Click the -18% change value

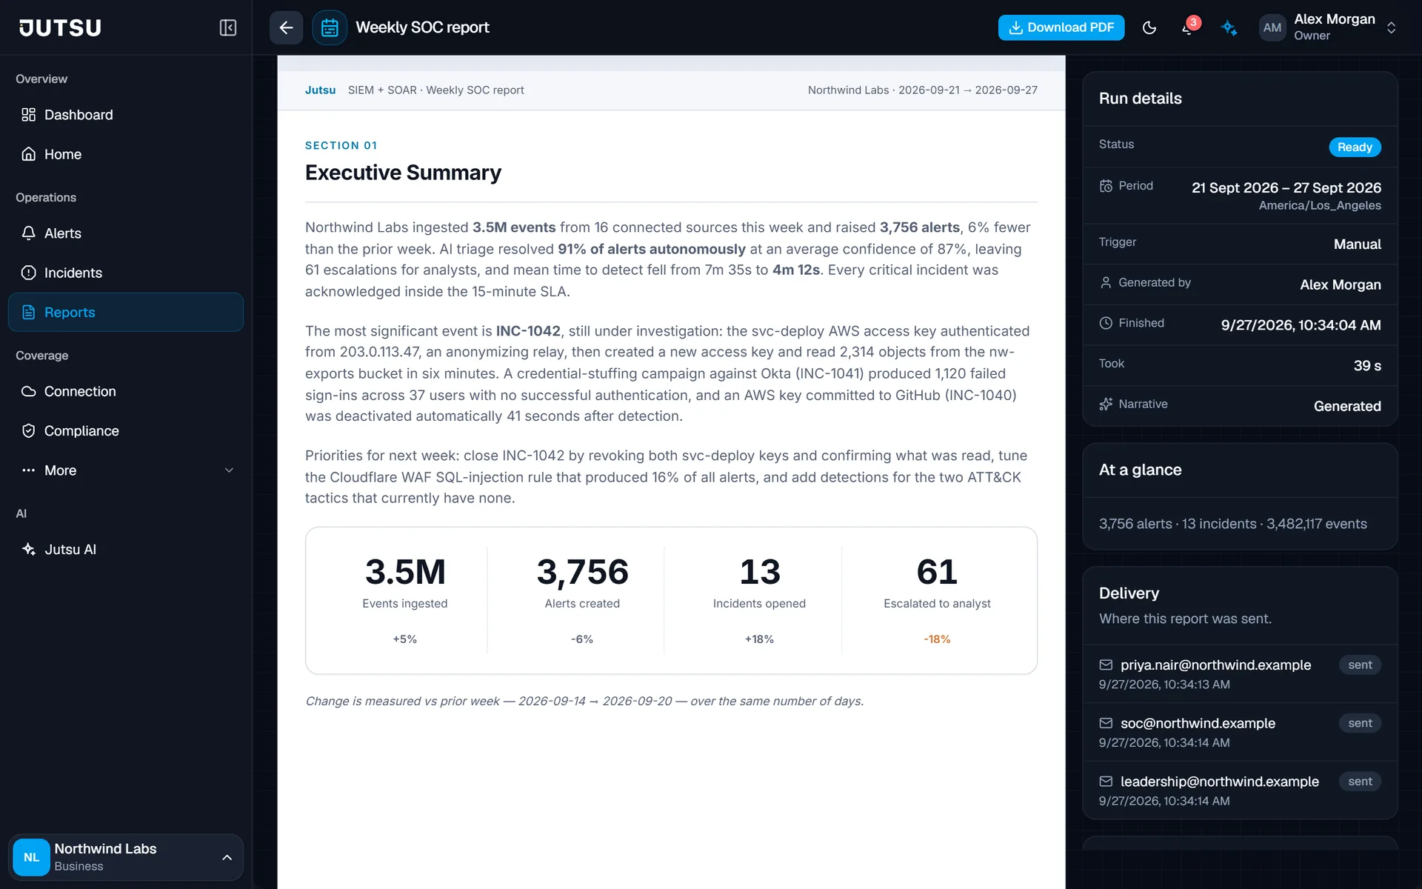[x=937, y=639]
